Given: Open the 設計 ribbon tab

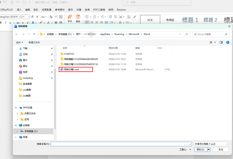Looking at the screenshot, I should click(x=36, y=10).
